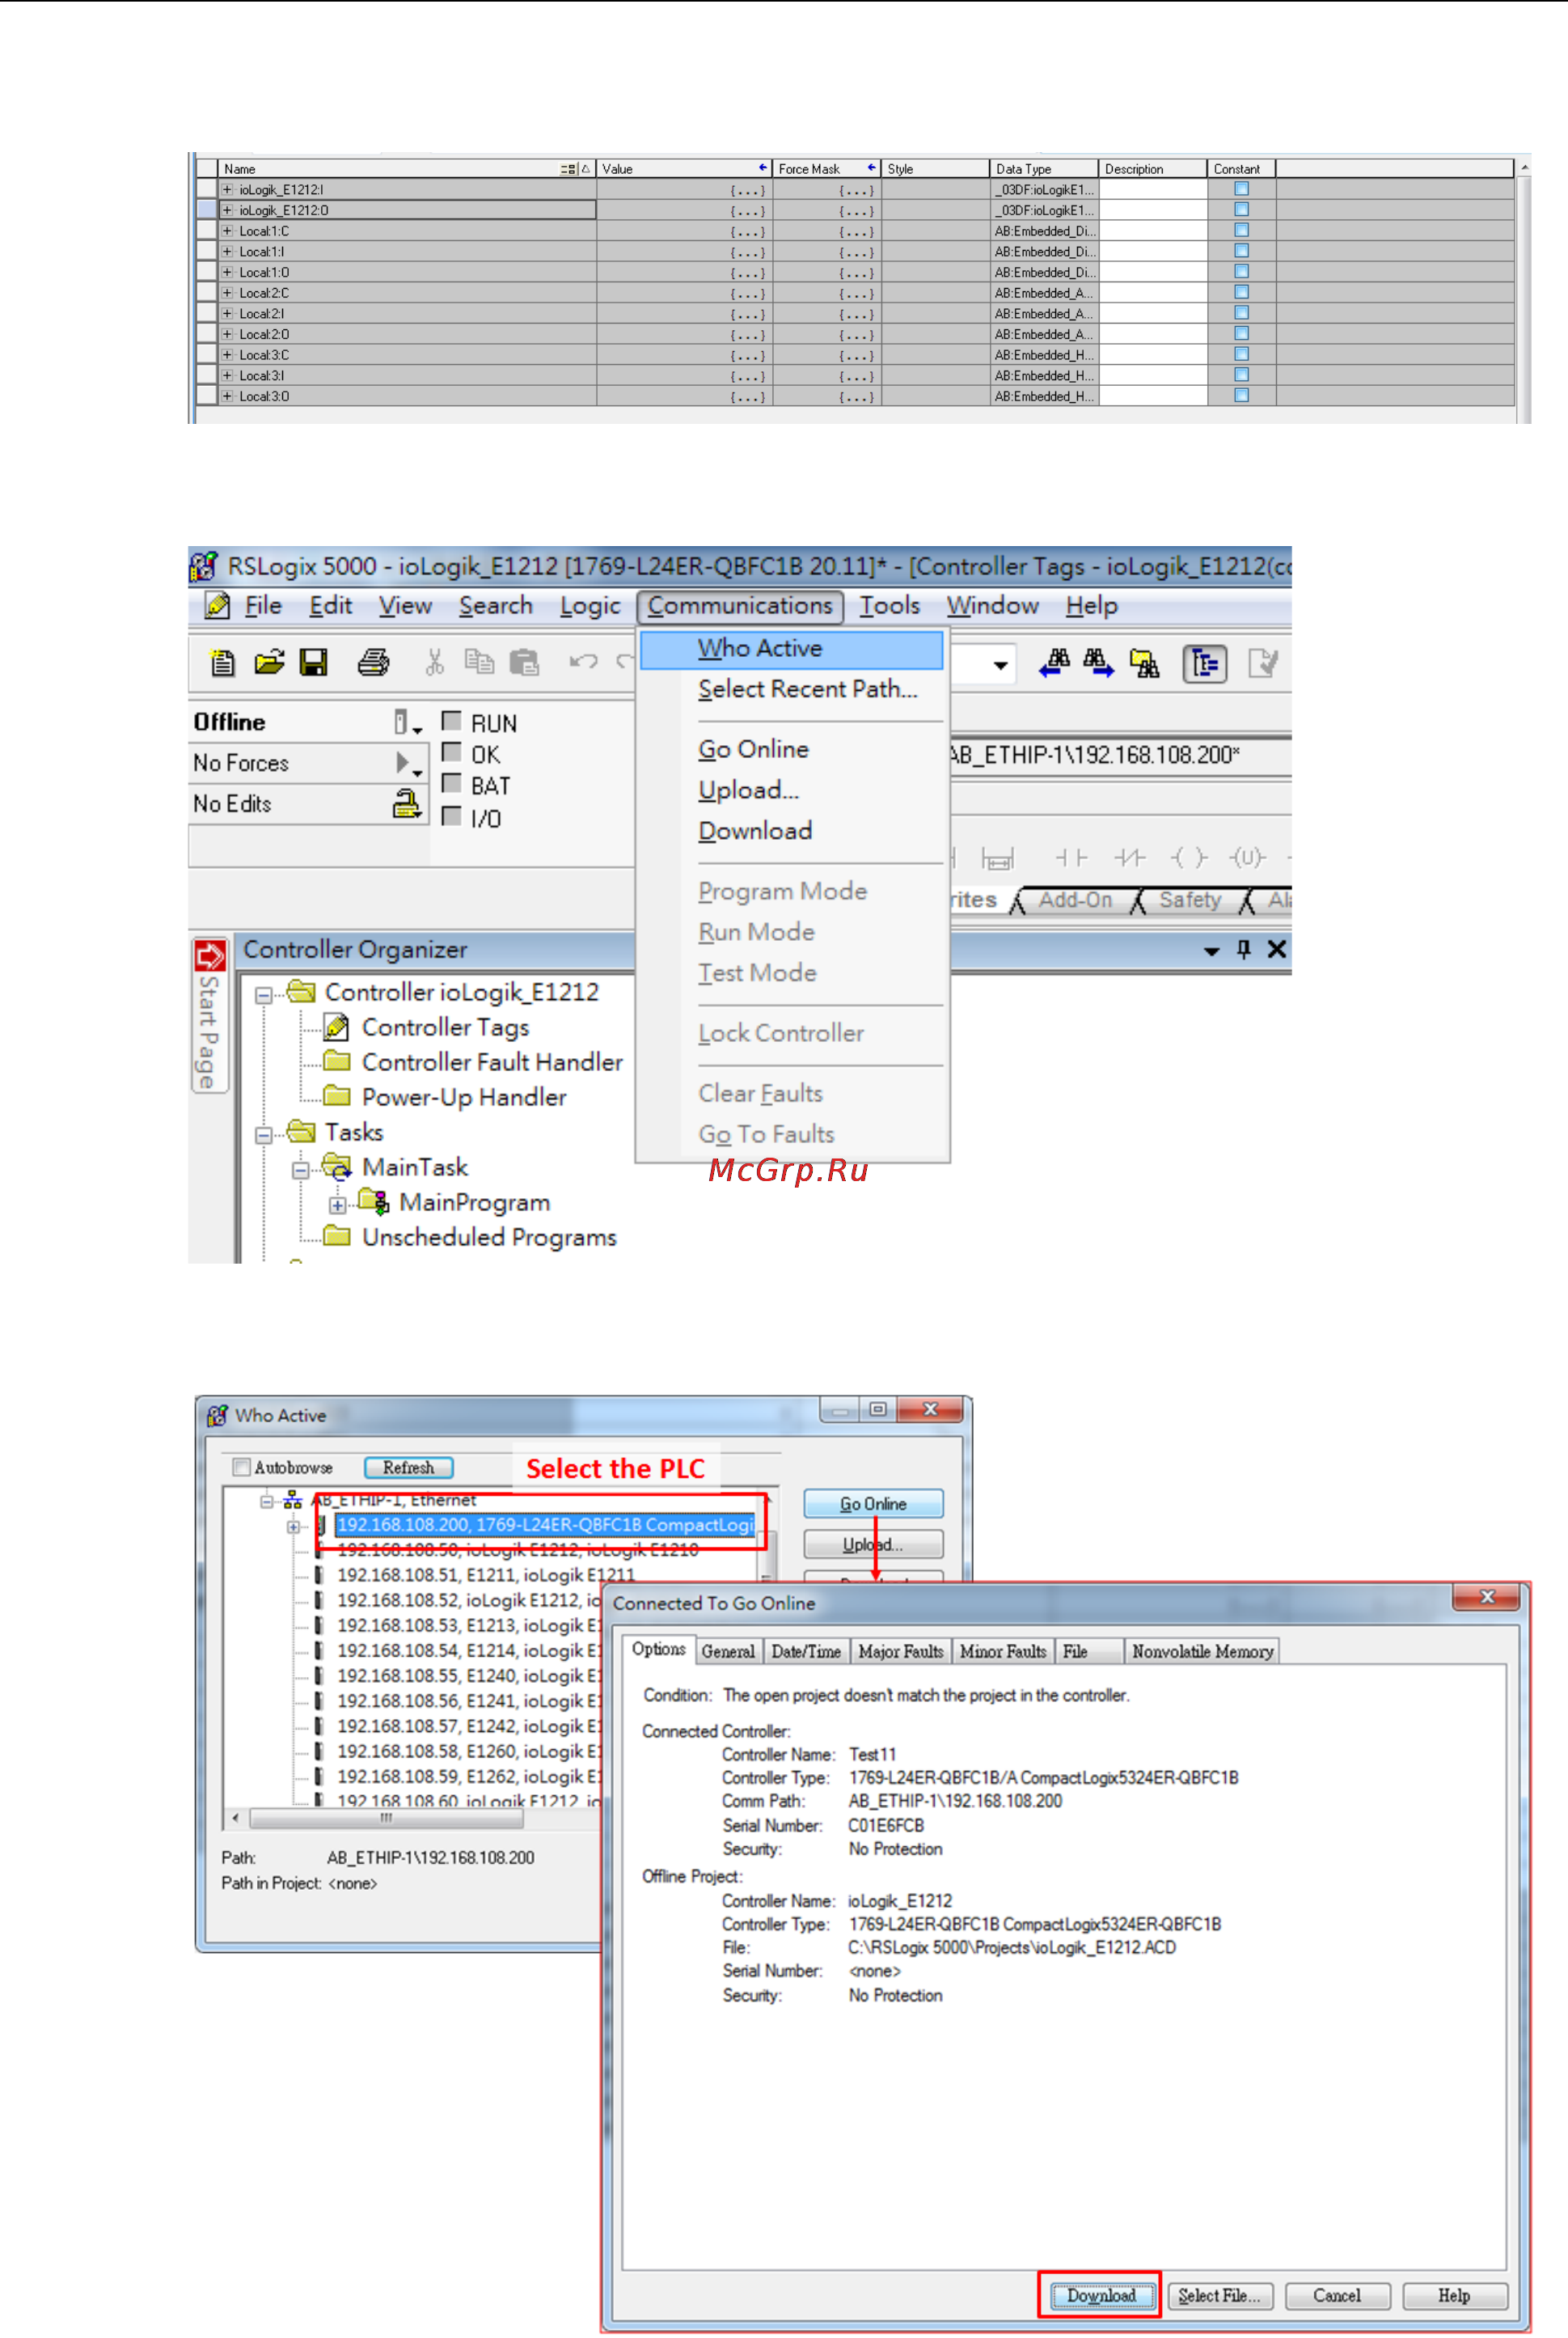
Task: Pin the Controller Organizer panel
Action: [1244, 950]
